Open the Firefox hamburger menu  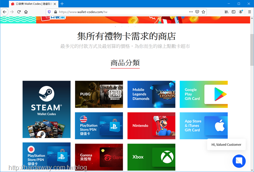[x=250, y=12]
